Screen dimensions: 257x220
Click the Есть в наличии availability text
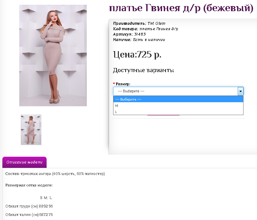click(149, 40)
